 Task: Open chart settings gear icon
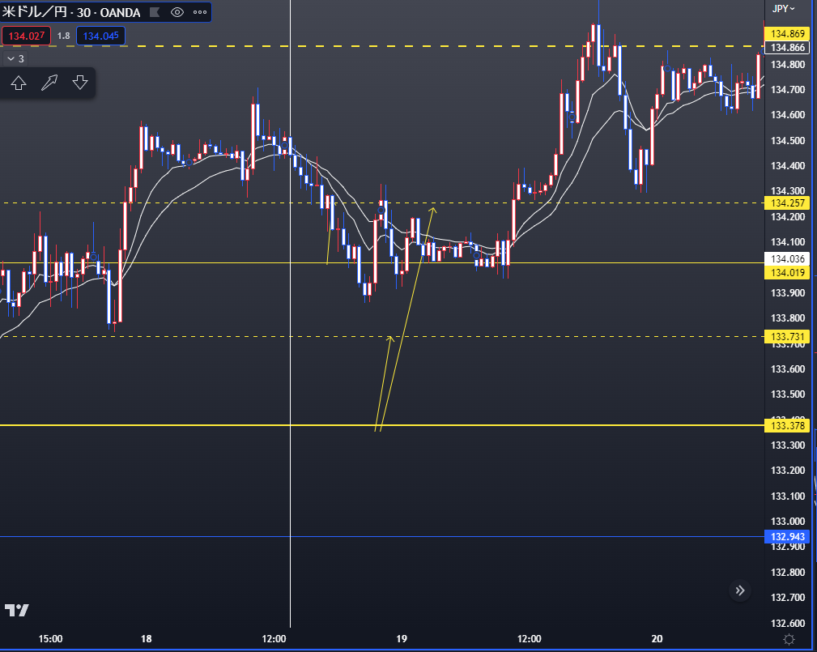[x=789, y=640]
